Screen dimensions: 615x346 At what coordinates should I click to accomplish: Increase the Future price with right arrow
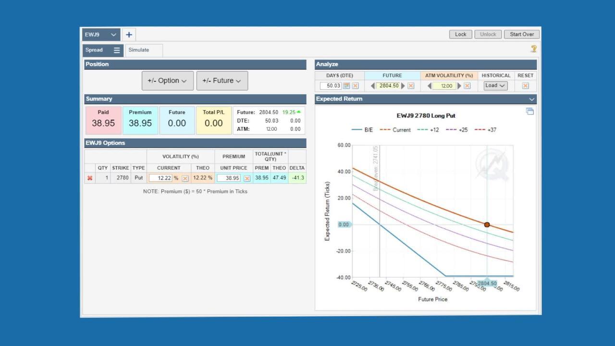[x=403, y=86]
